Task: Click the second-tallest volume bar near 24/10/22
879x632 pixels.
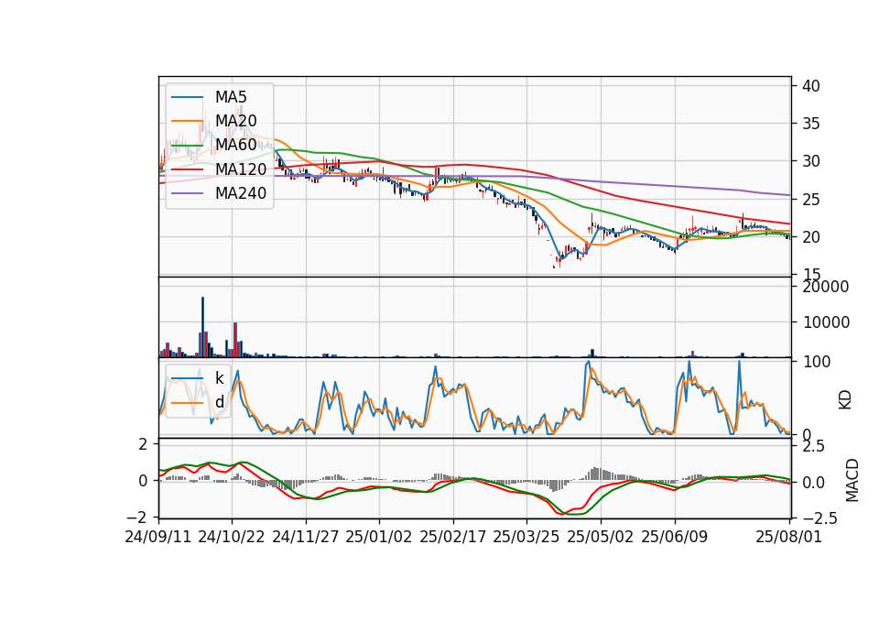Action: (x=235, y=340)
